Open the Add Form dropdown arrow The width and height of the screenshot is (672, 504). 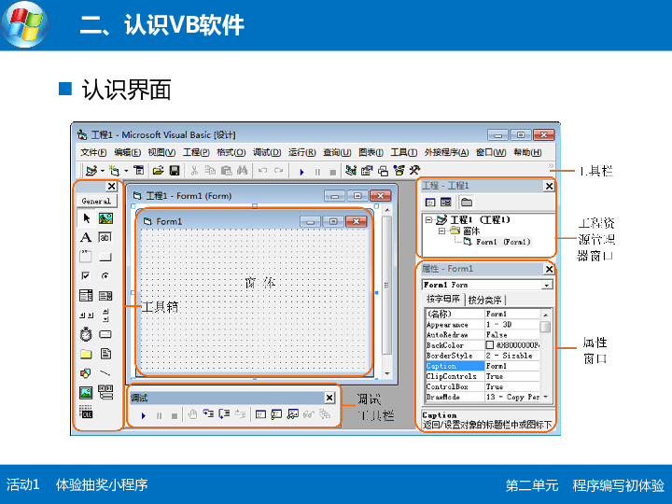tap(126, 171)
